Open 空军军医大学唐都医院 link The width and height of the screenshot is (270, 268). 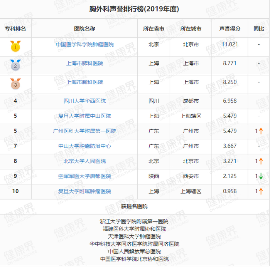(84, 176)
